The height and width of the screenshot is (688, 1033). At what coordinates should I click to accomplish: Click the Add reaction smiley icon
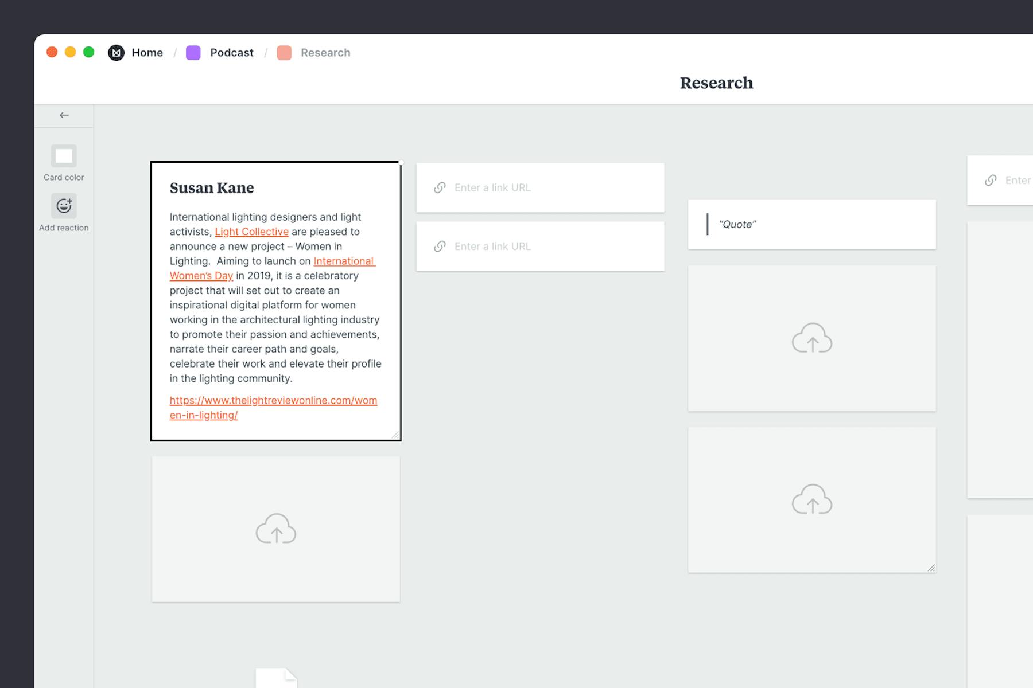coord(63,205)
